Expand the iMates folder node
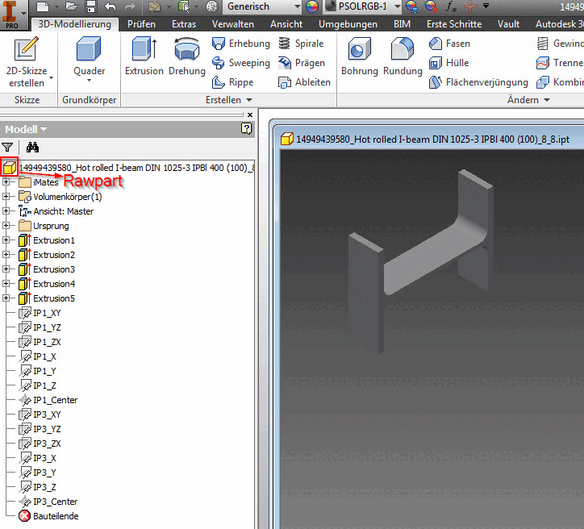Image resolution: width=584 pixels, height=529 pixels. tap(6, 182)
